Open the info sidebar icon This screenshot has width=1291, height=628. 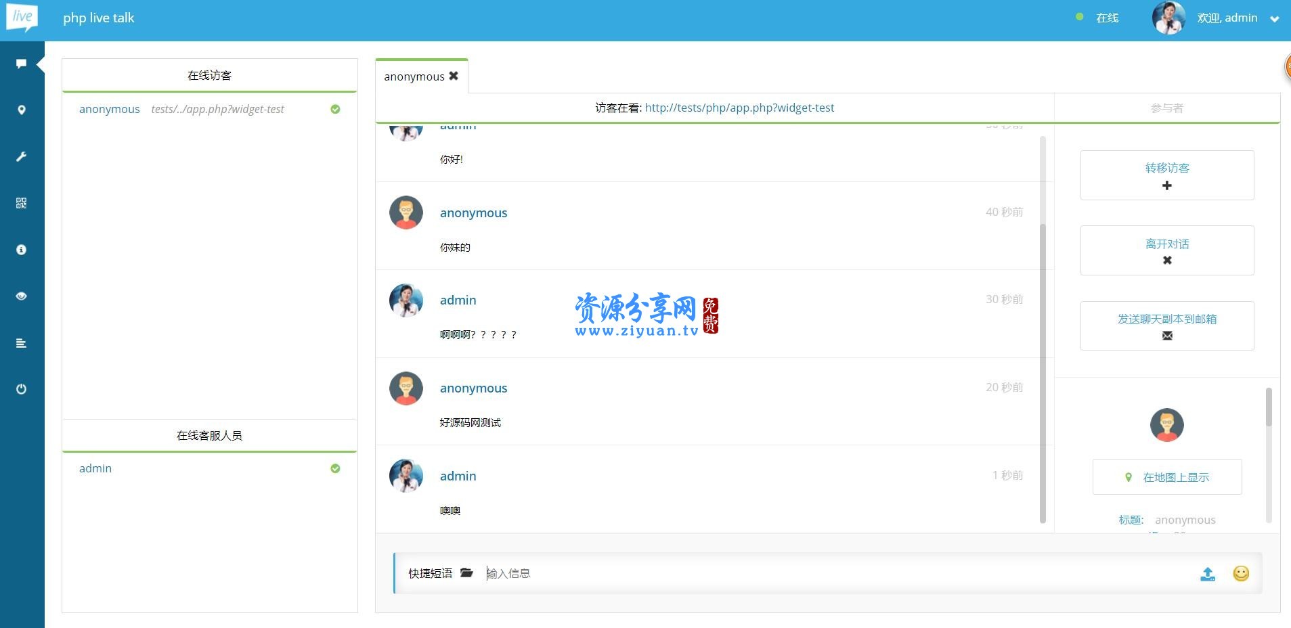coord(22,250)
